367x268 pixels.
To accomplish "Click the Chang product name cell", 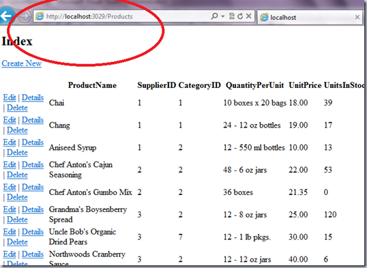I will 59,125.
